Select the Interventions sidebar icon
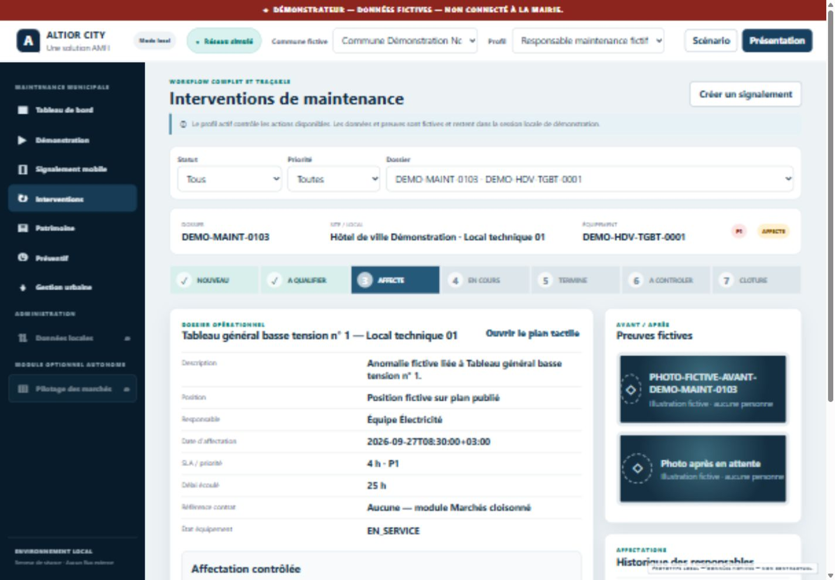The width and height of the screenshot is (835, 580). click(x=23, y=199)
